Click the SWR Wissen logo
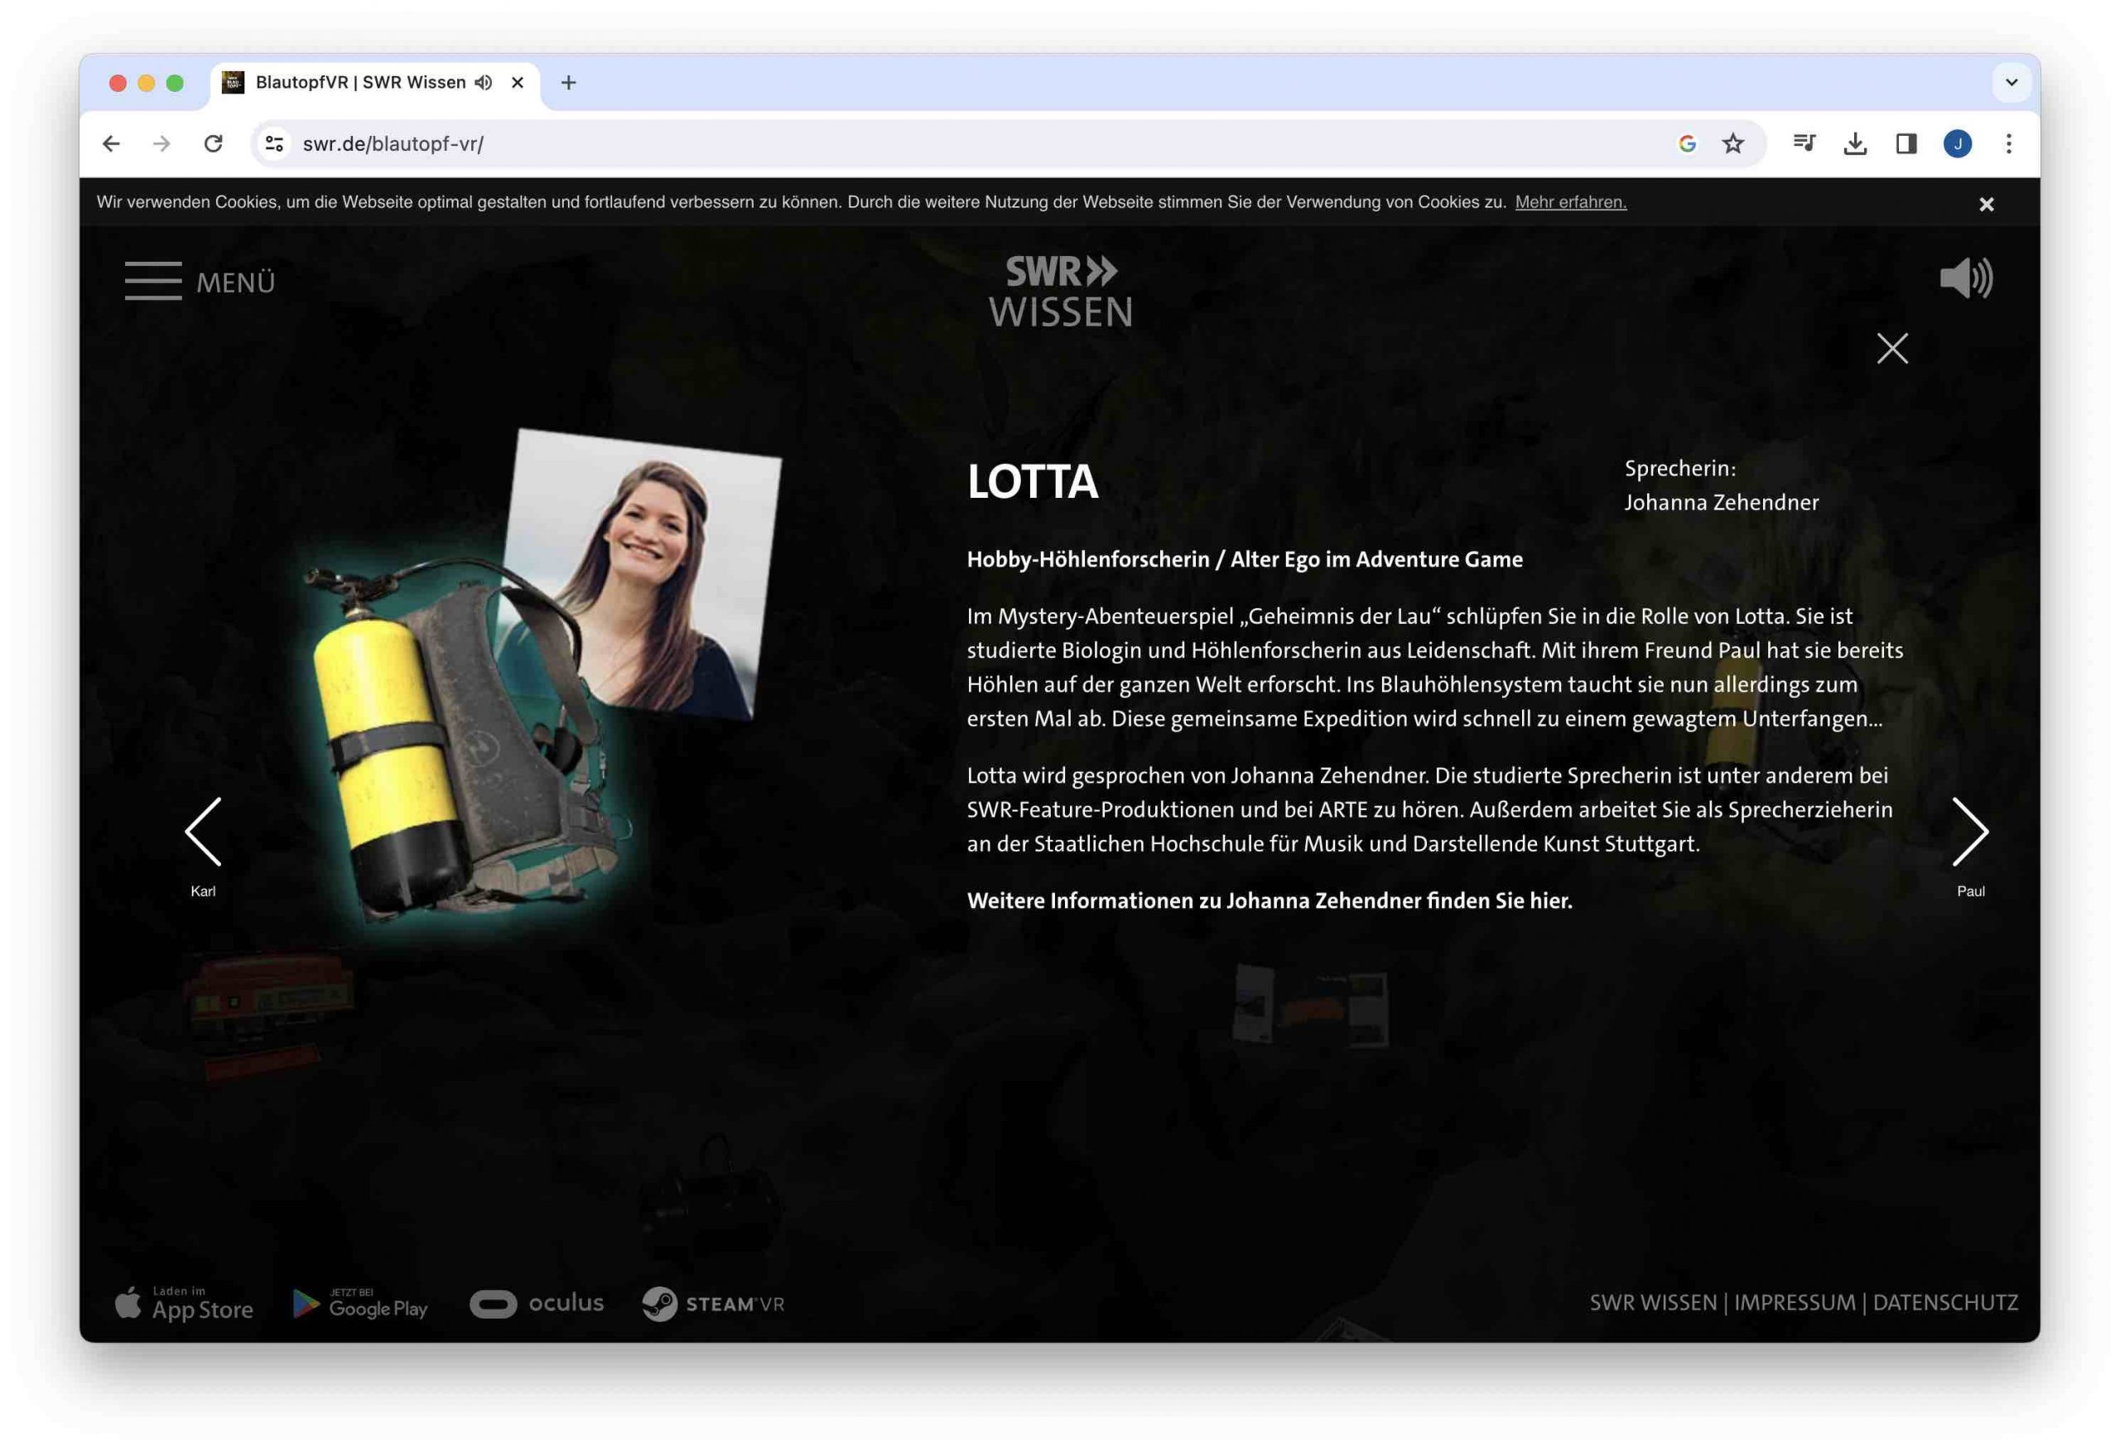Image resolution: width=2120 pixels, height=1448 pixels. pyautogui.click(x=1060, y=291)
